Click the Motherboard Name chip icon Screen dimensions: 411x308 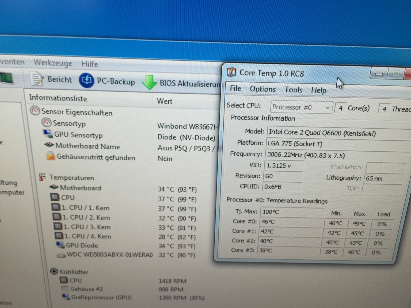click(x=49, y=145)
